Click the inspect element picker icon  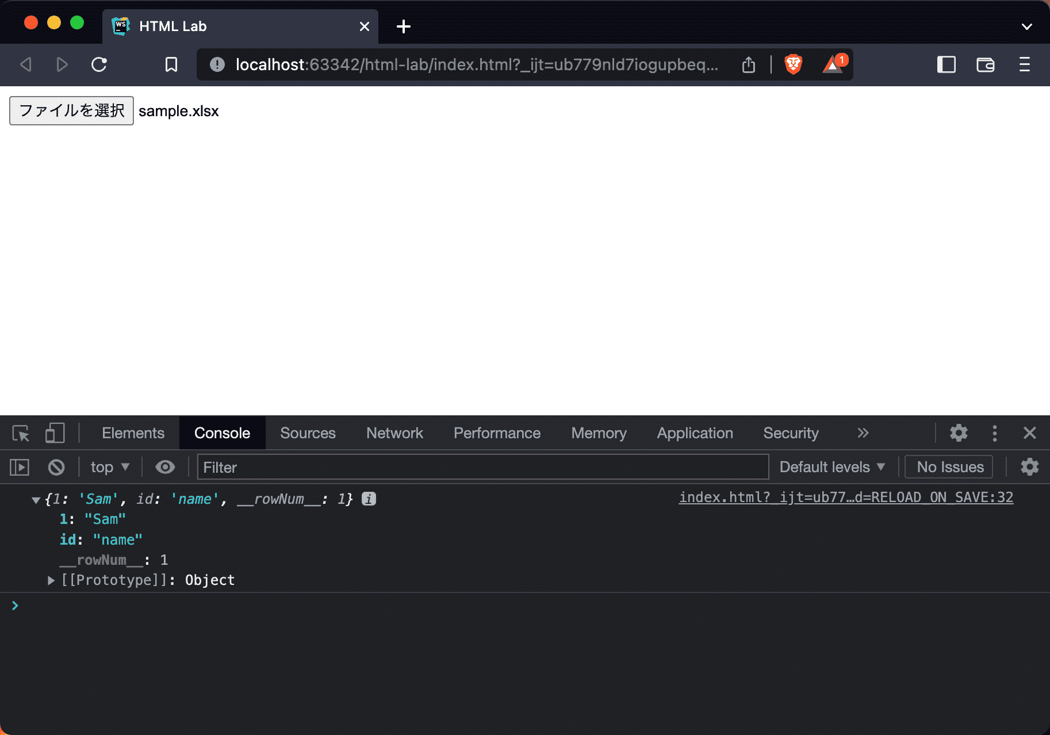pyautogui.click(x=21, y=433)
